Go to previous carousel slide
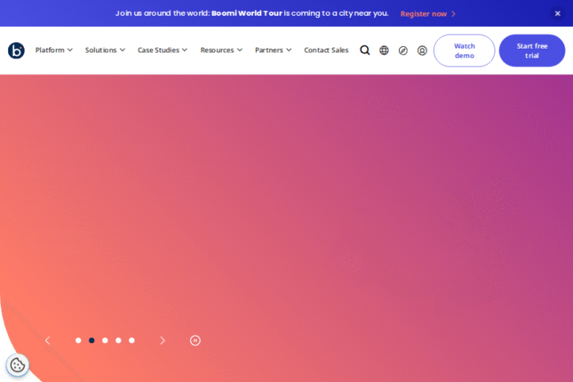 click(48, 340)
